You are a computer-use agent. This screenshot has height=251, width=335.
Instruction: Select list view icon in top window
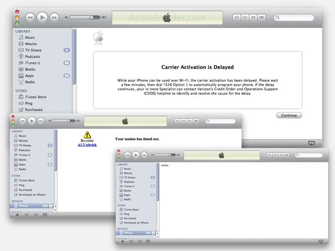coord(237,17)
